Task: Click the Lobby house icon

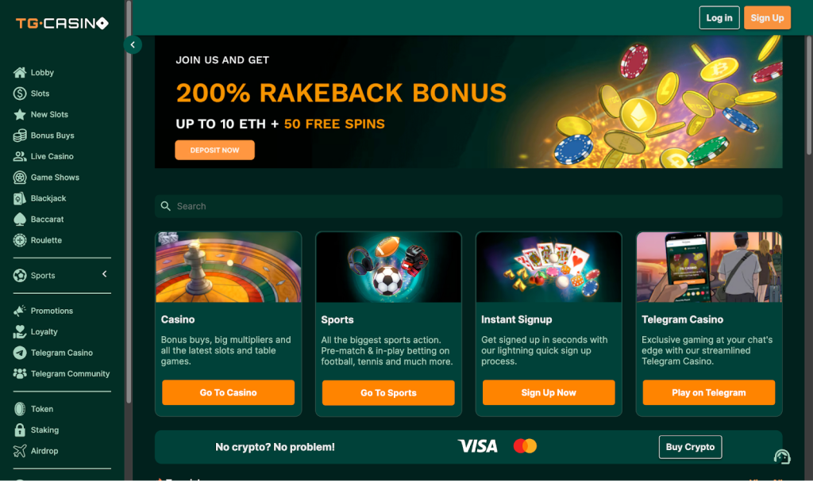Action: (x=20, y=72)
